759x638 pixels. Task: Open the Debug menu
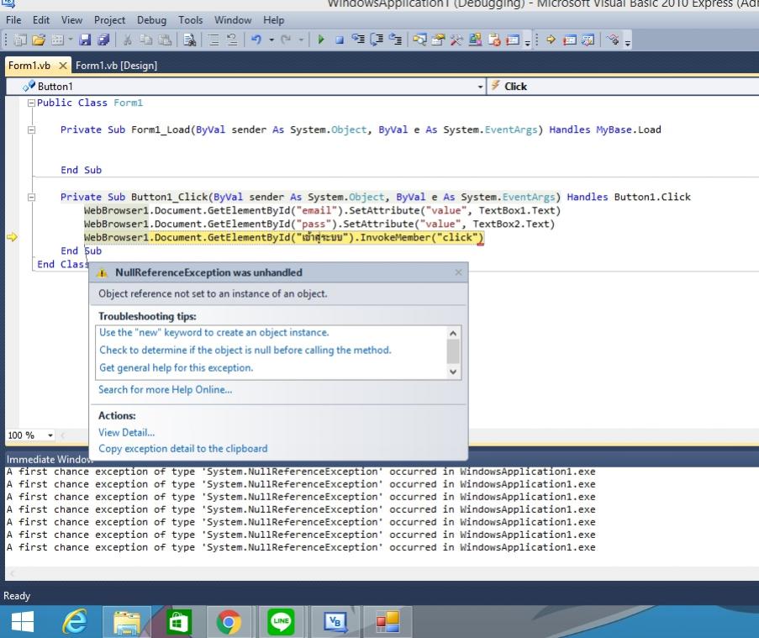click(151, 20)
